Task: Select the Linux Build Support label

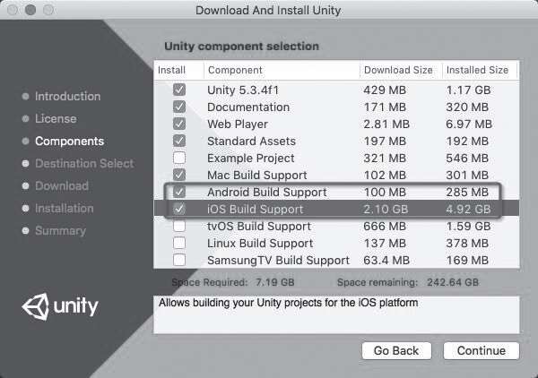Action: point(260,244)
